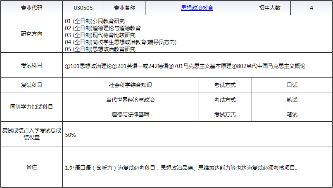Open the 思想政治教育 major link
The width and height of the screenshot is (333, 188).
pos(197,8)
